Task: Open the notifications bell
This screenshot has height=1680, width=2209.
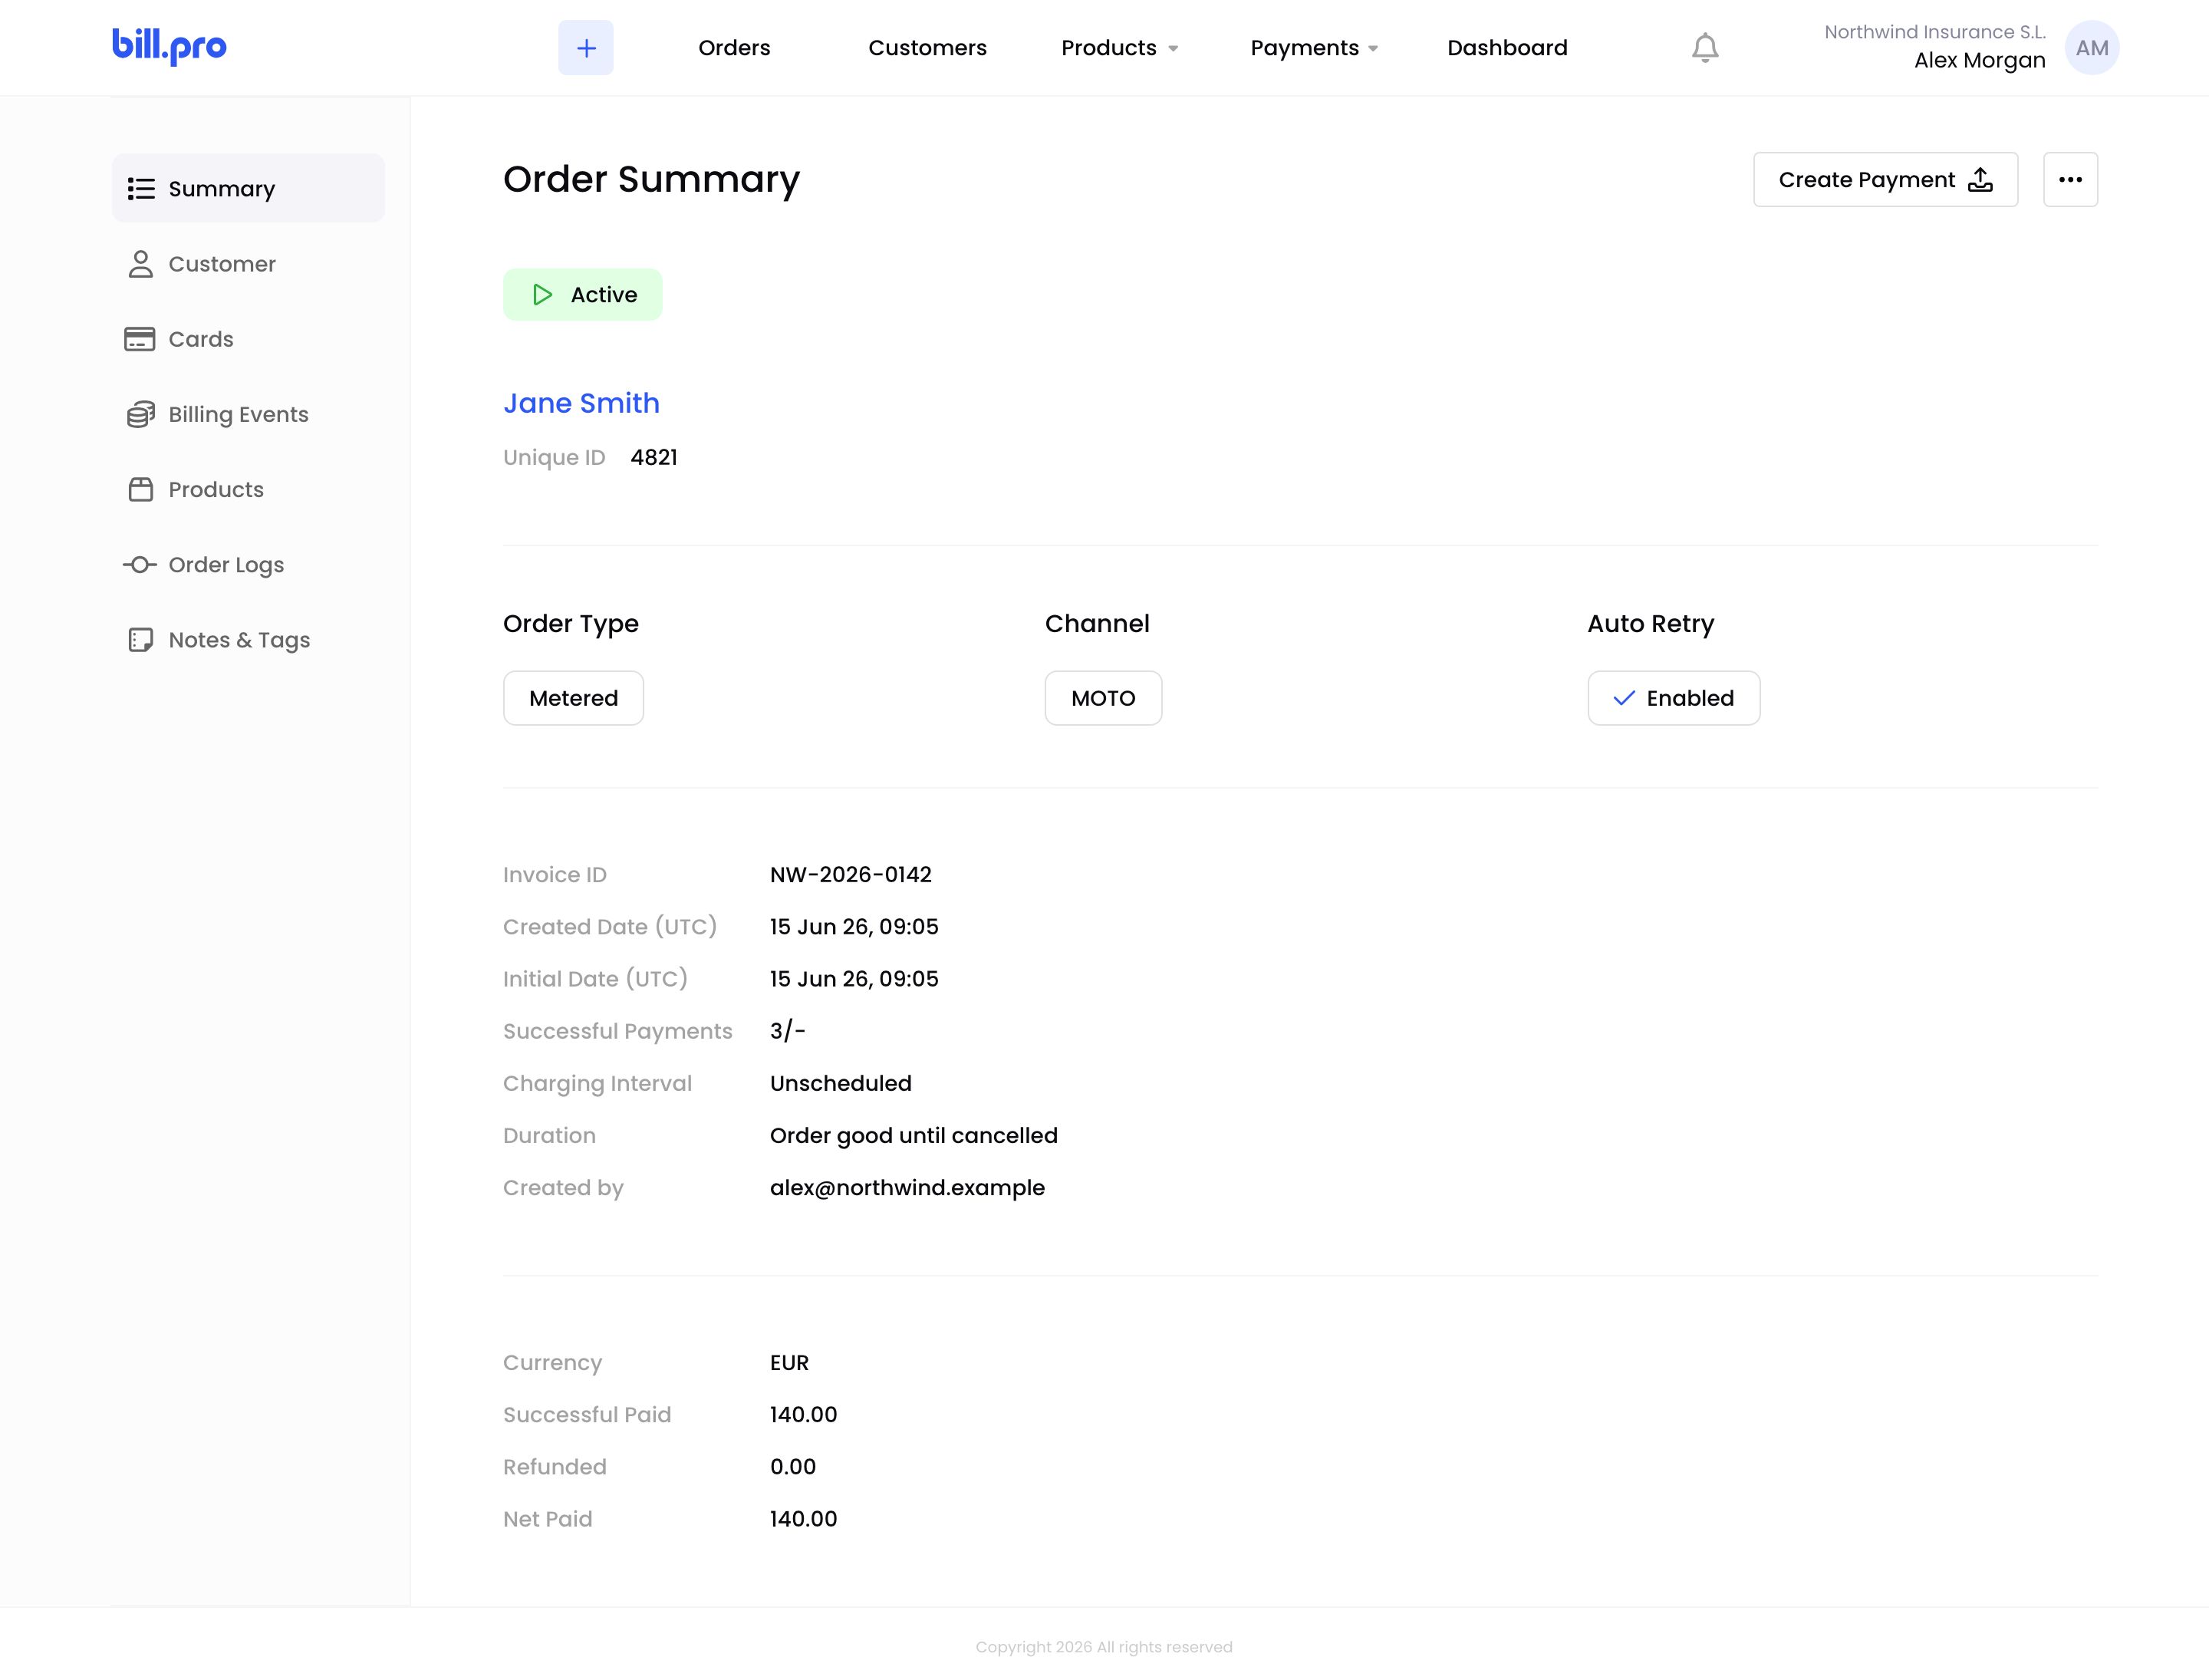Action: [1705, 48]
